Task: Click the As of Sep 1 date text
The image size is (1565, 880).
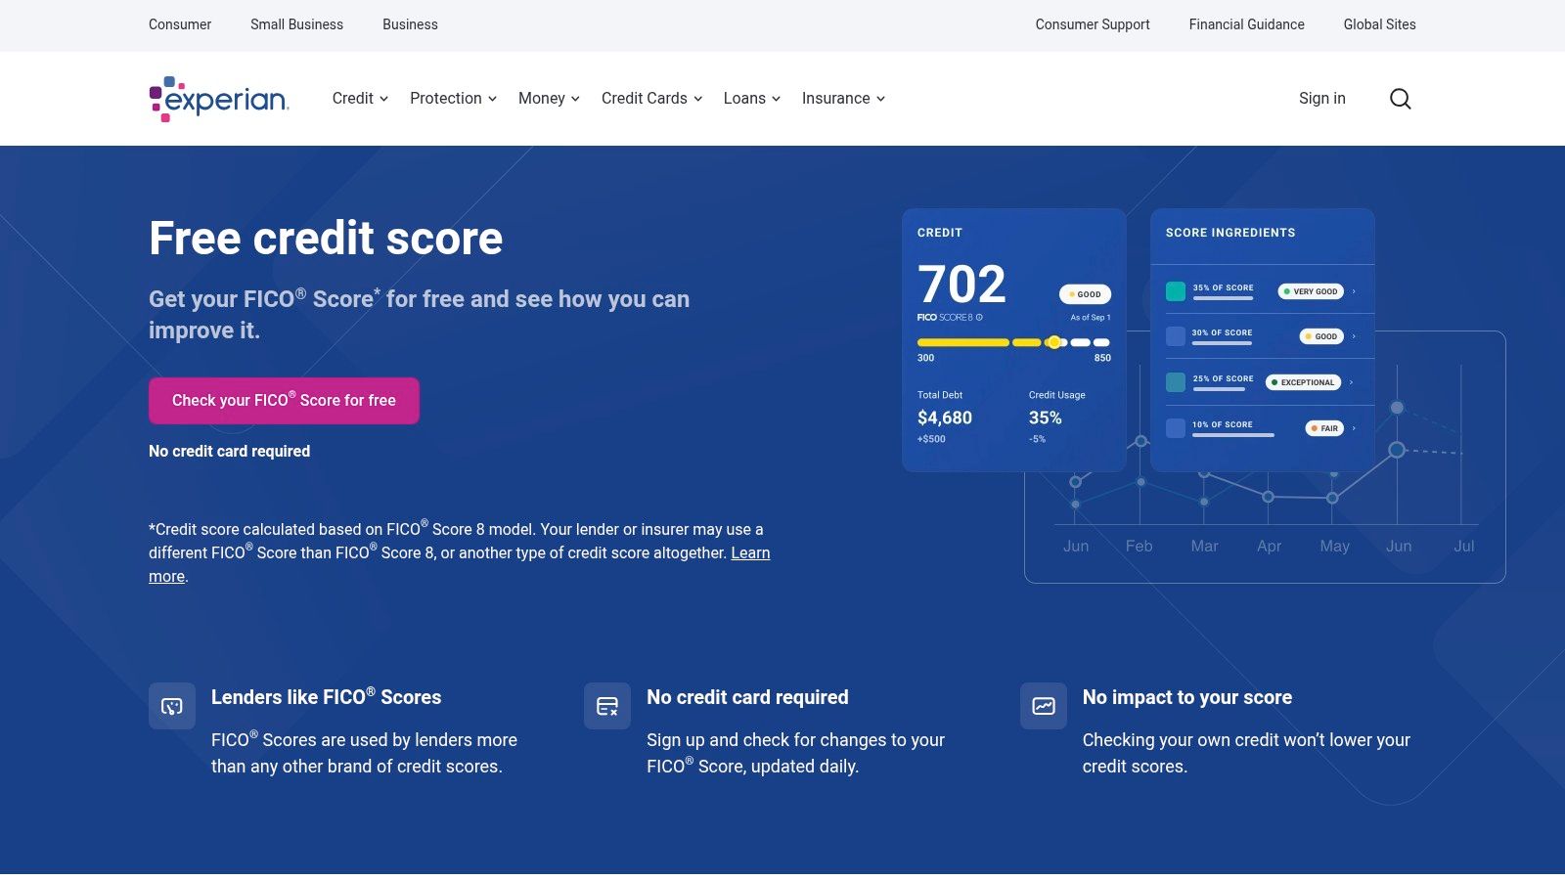Action: pyautogui.click(x=1091, y=318)
